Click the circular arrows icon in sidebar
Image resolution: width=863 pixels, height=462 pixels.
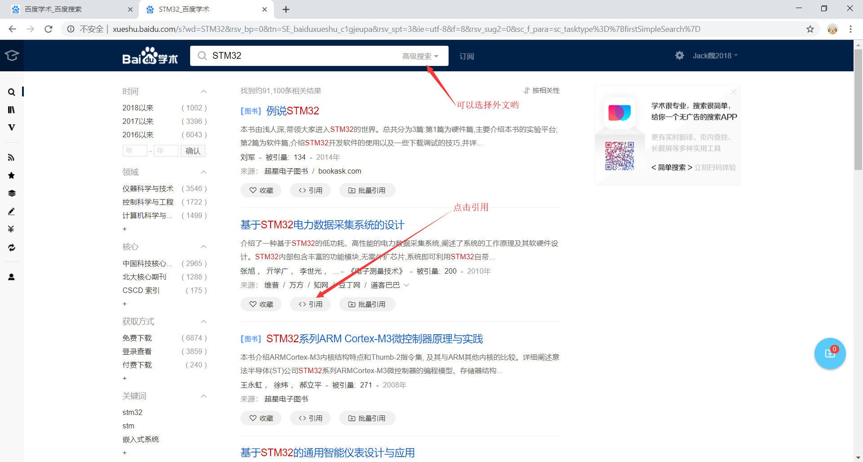12,248
